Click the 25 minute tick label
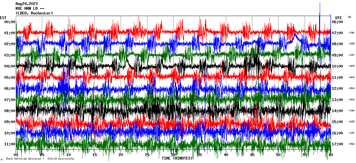Screen dimensions: 356x163 [x=147, y=155]
